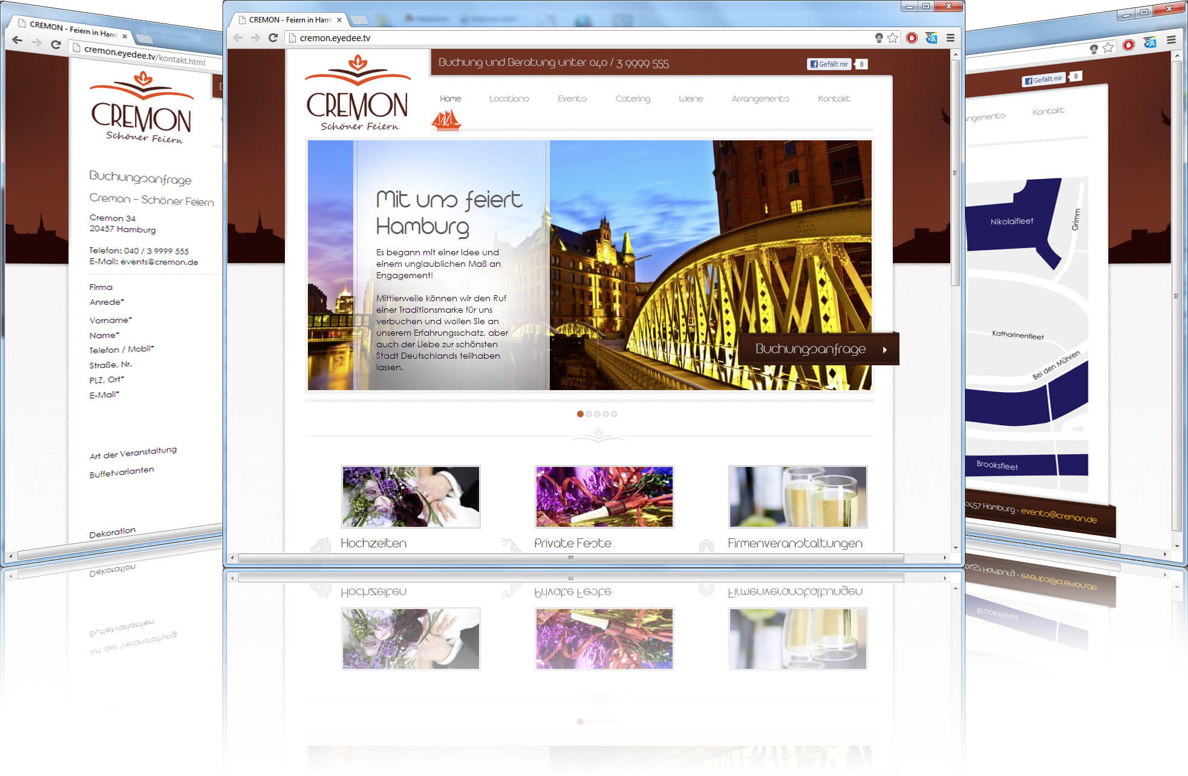Open the Locations menu item
1188x776 pixels.
(509, 99)
